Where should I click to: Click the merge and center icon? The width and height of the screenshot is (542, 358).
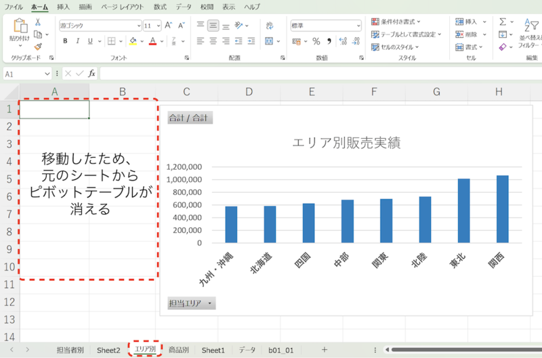coord(269,41)
